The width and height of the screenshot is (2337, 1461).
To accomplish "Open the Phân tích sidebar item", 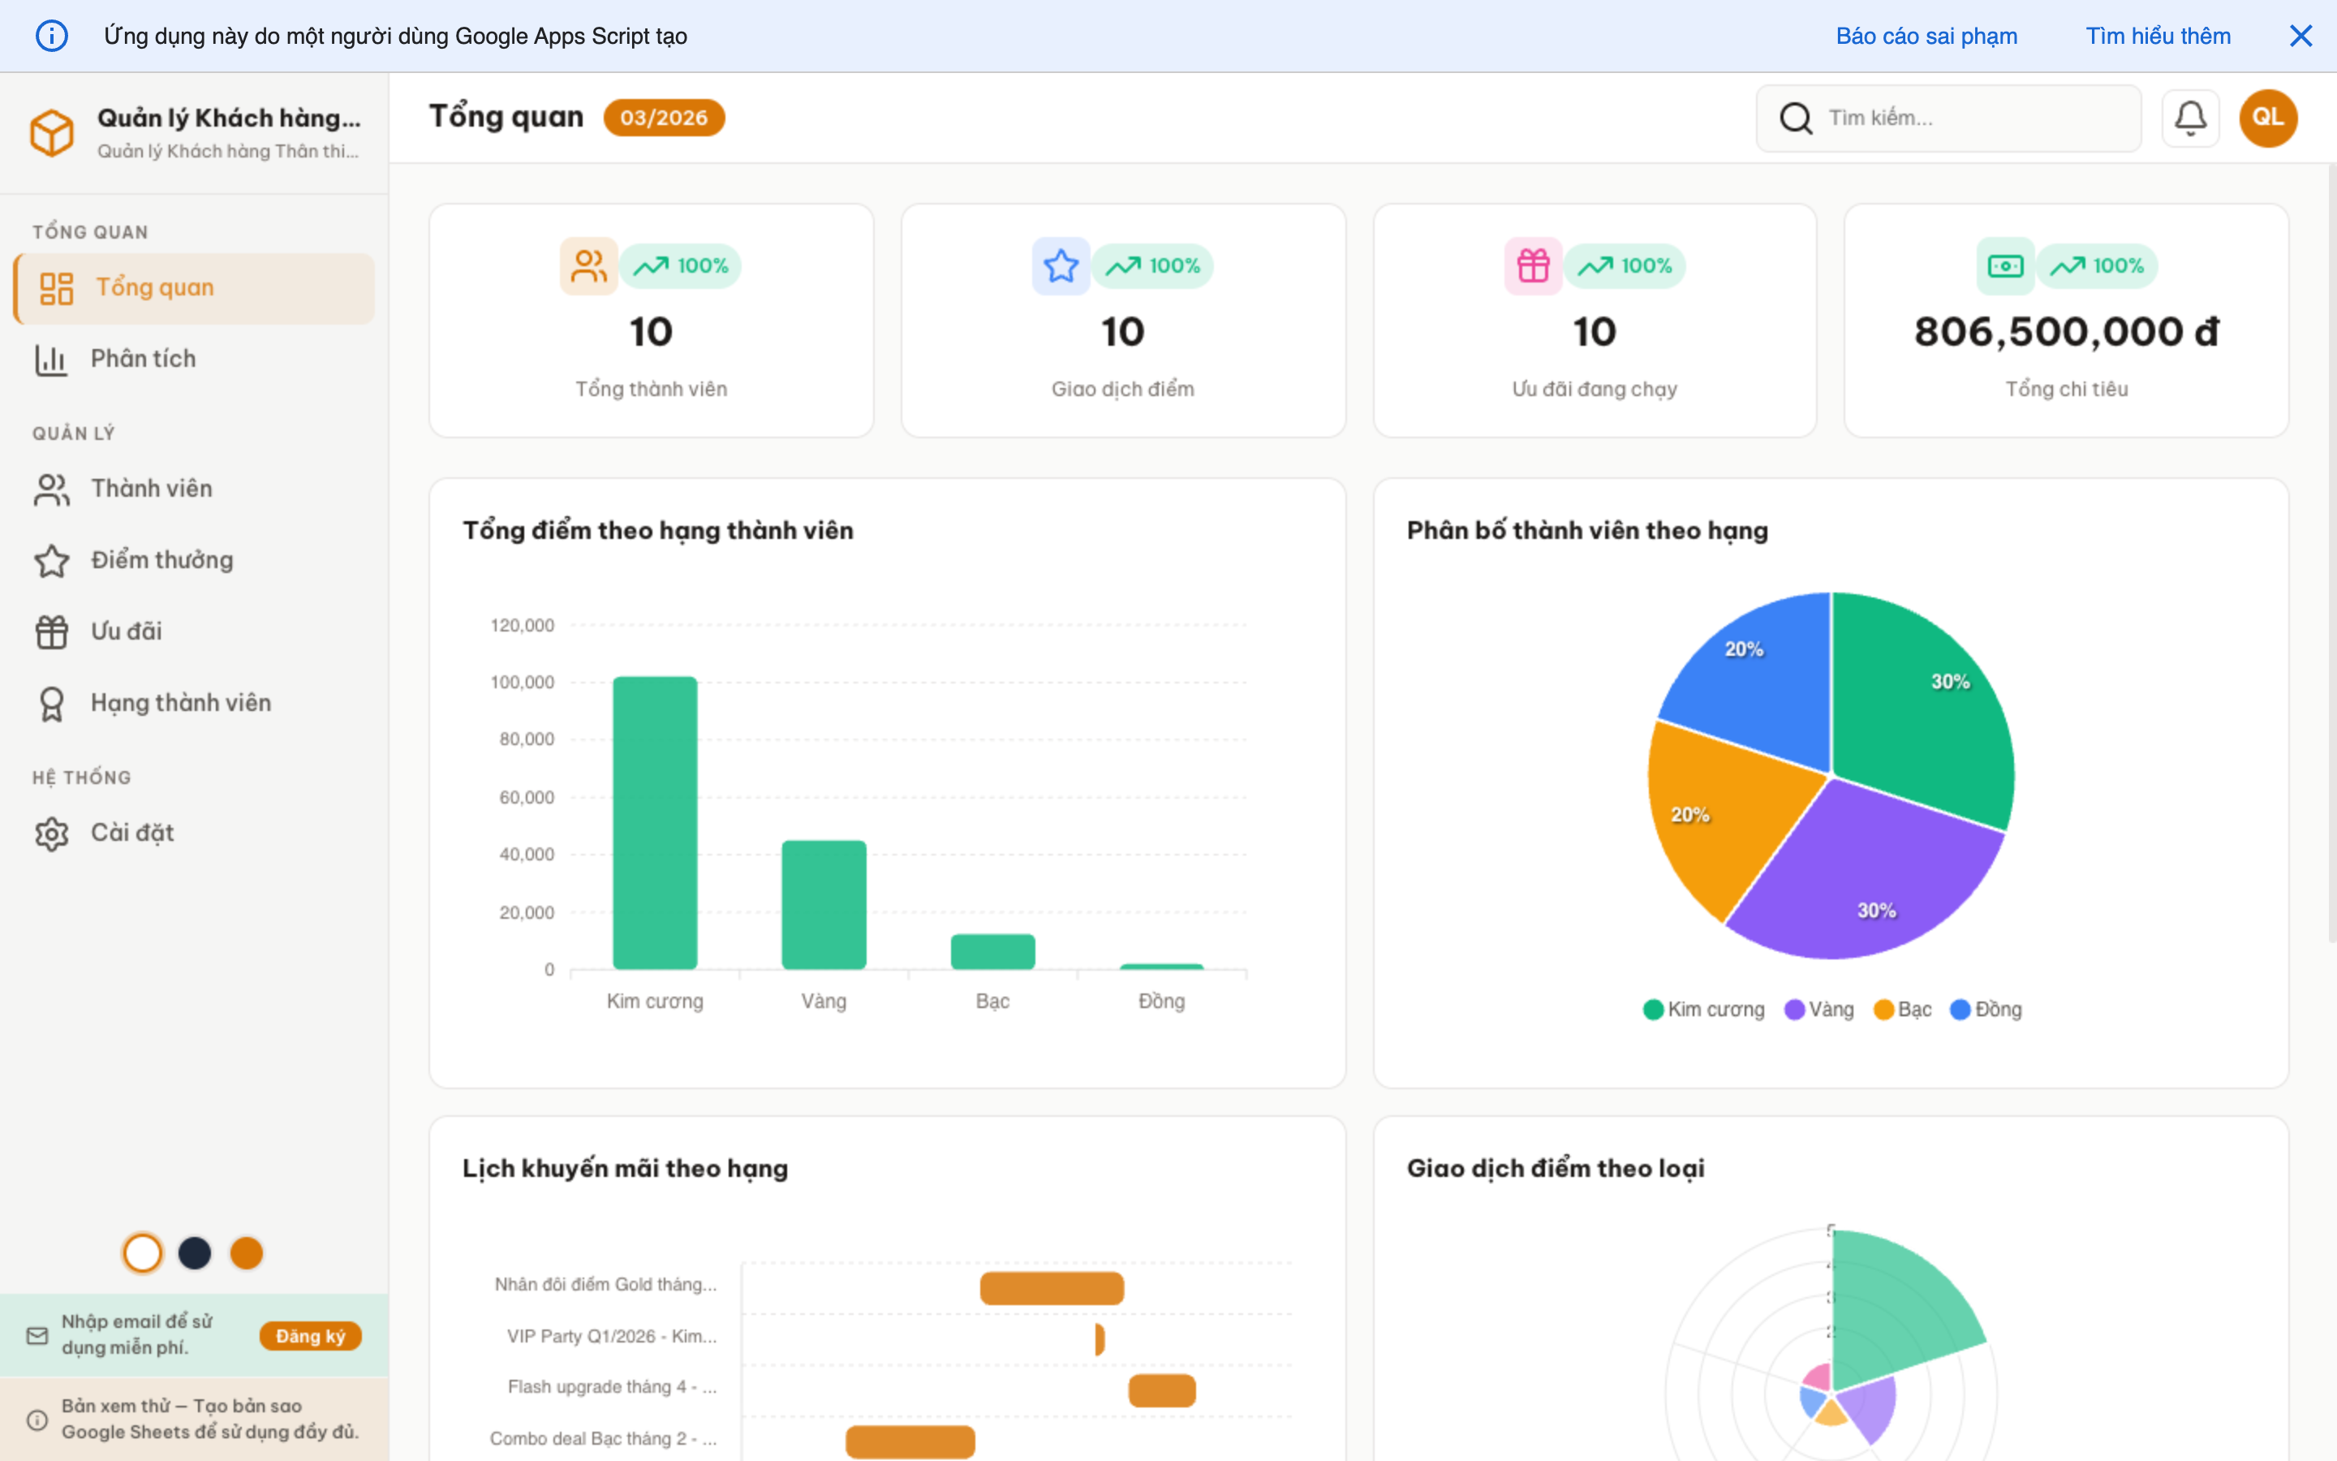I will point(143,359).
